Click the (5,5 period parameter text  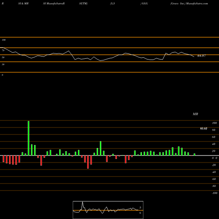113,4
